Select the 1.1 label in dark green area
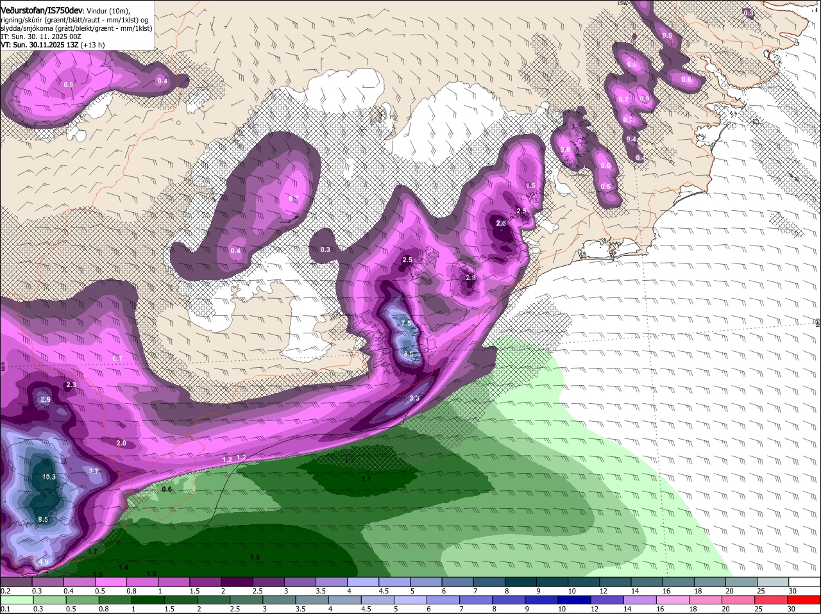The height and width of the screenshot is (614, 821). pos(366,479)
